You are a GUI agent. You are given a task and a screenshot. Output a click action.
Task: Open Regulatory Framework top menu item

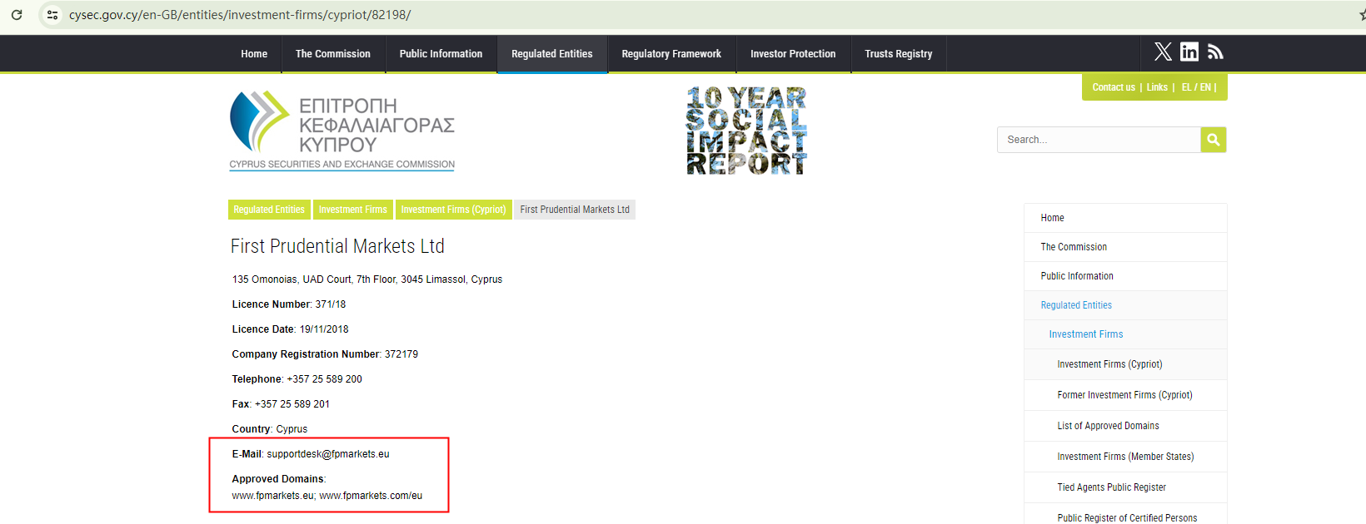(671, 54)
